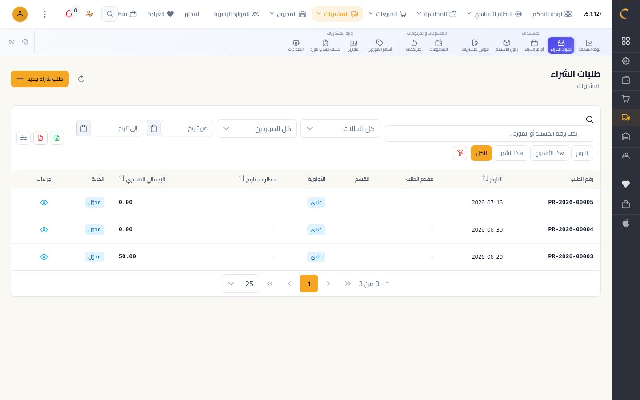This screenshot has width=640, height=400.
Task: Click the search box for document number
Action: point(488,133)
